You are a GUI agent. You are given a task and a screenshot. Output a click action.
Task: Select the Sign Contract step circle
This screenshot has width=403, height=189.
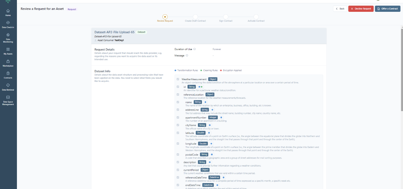click(x=225, y=17)
